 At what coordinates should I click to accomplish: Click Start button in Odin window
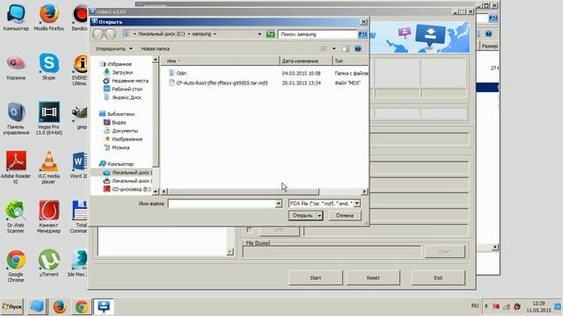tap(315, 277)
